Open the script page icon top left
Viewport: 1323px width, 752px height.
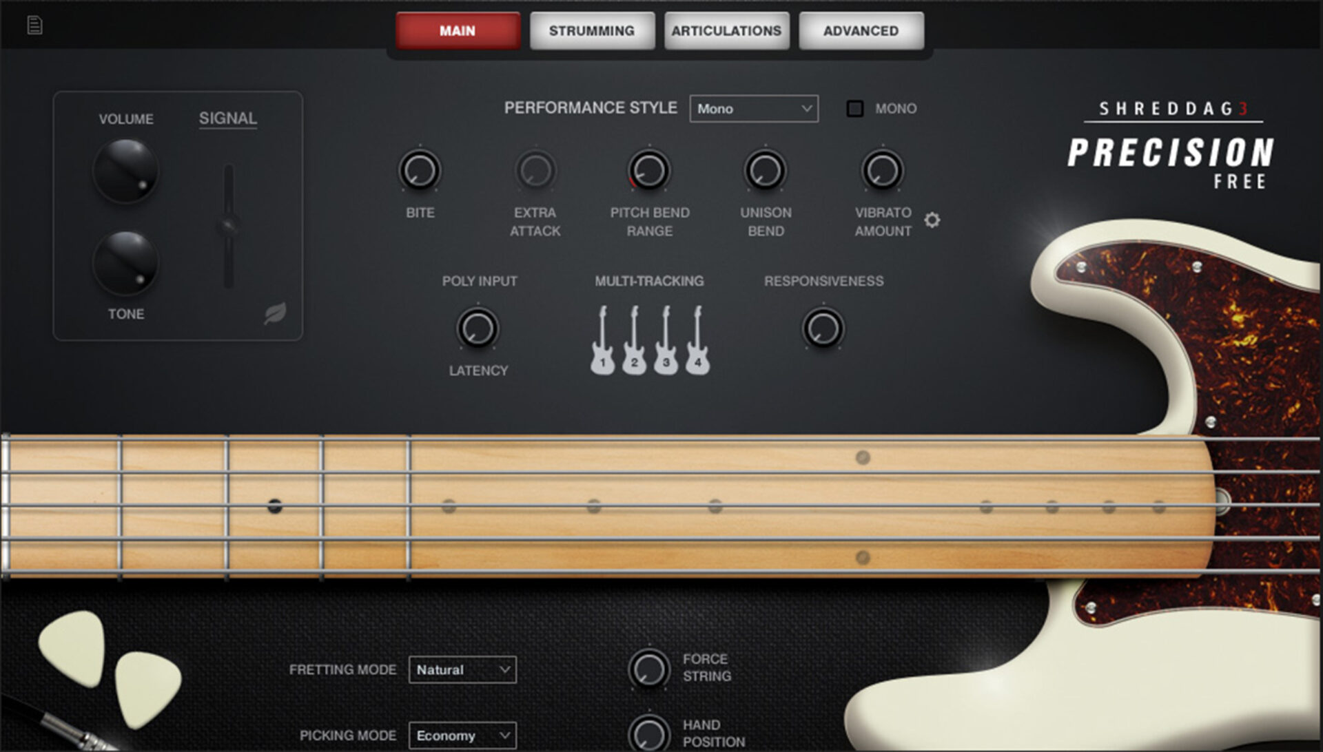point(36,25)
